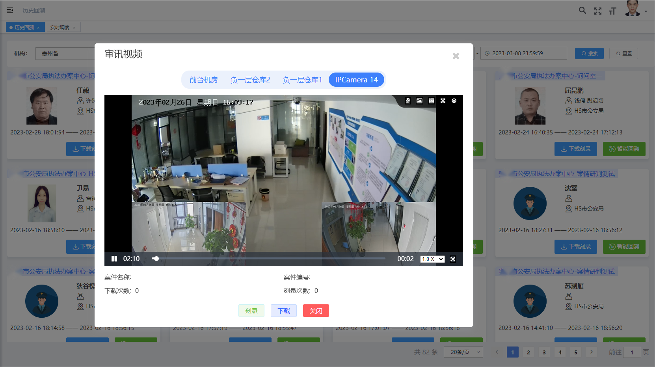Switch to the 前台机房 camera tab
This screenshot has height=367, width=655.
click(x=203, y=80)
